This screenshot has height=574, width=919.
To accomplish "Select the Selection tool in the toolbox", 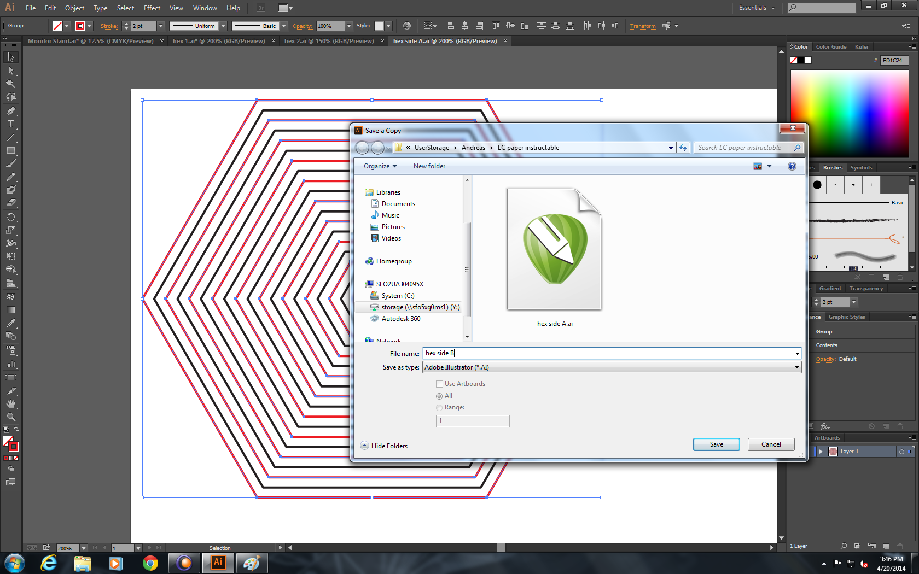I will pyautogui.click(x=11, y=57).
